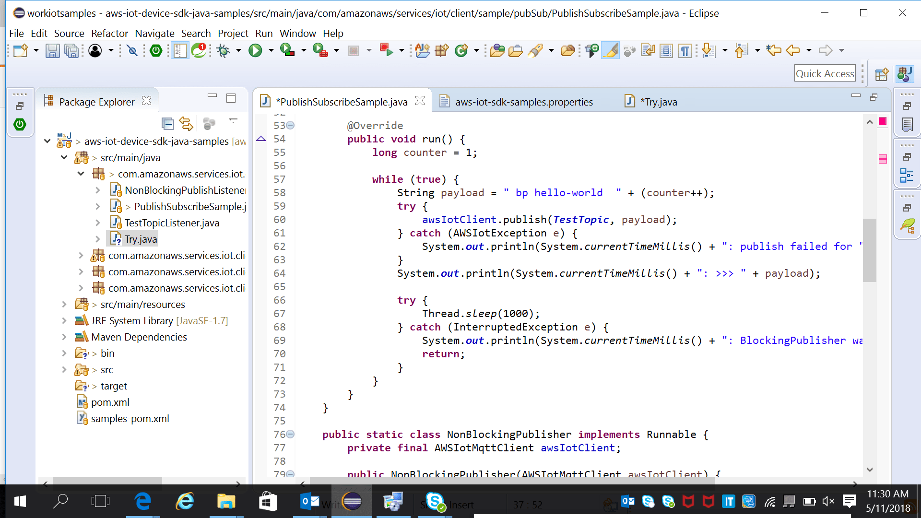Minimize the Package Explorer view
921x518 pixels.
click(212, 96)
